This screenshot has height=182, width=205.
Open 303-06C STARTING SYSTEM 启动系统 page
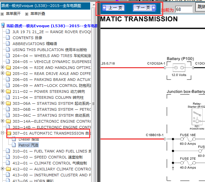click(51, 115)
